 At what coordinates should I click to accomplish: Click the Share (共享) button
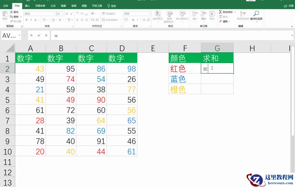click(287, 6)
